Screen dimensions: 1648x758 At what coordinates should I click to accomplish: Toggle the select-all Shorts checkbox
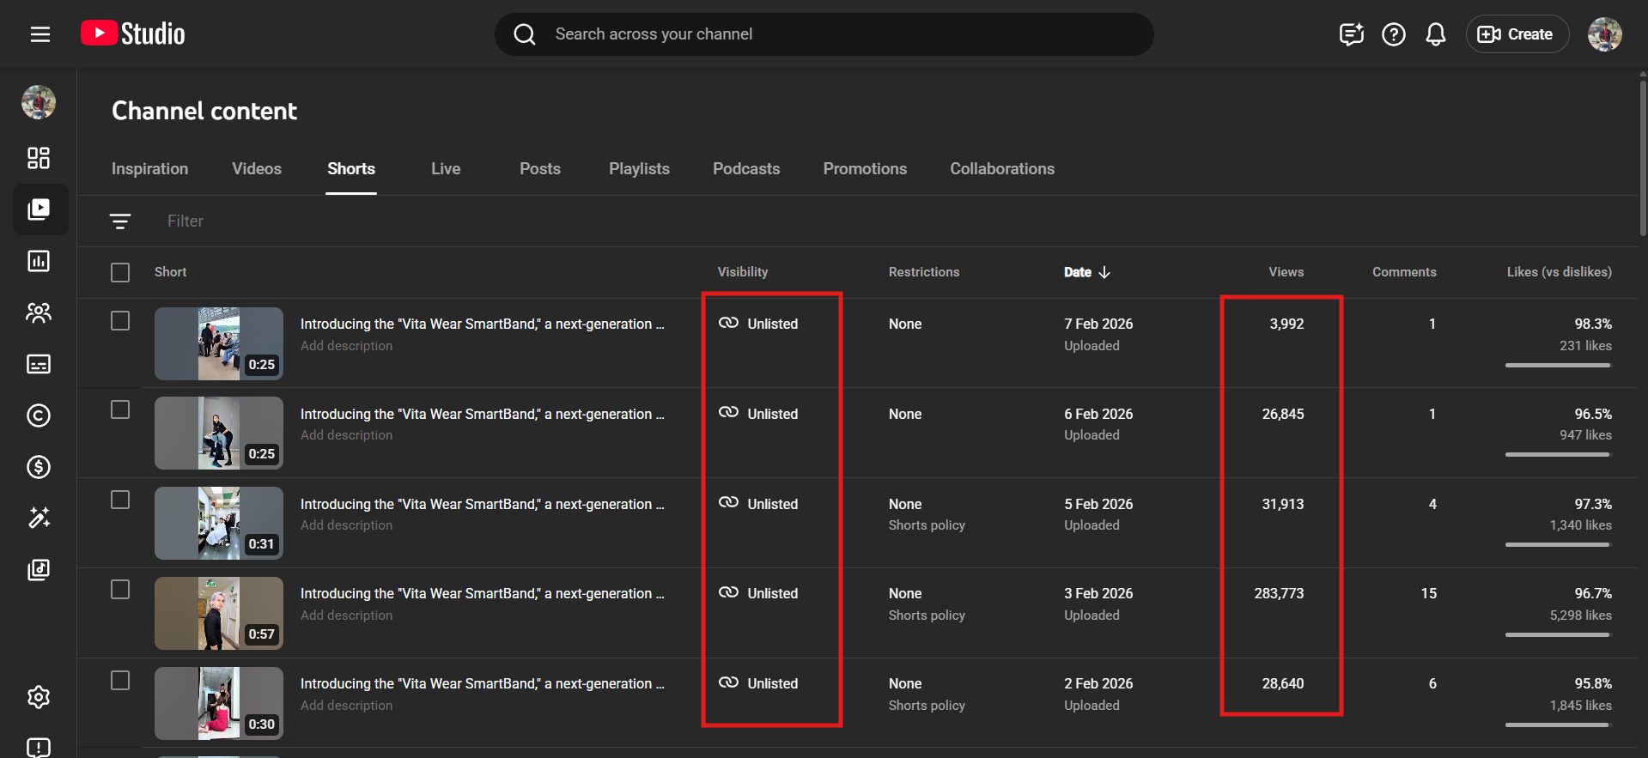[120, 272]
